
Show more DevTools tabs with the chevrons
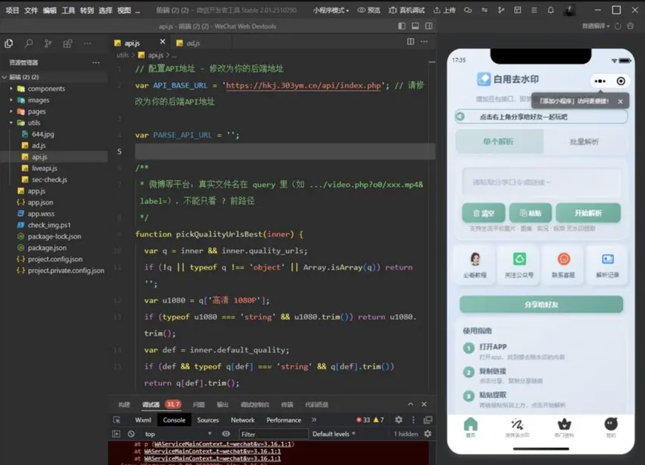[314, 420]
